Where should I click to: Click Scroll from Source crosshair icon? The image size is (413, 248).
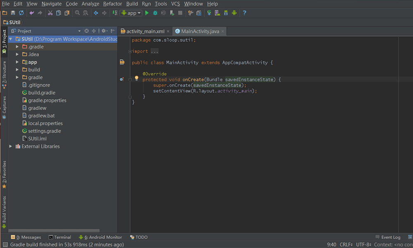(x=86, y=31)
